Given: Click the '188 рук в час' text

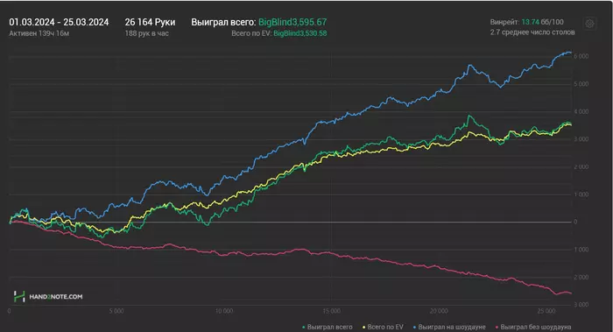Looking at the screenshot, I should (146, 33).
